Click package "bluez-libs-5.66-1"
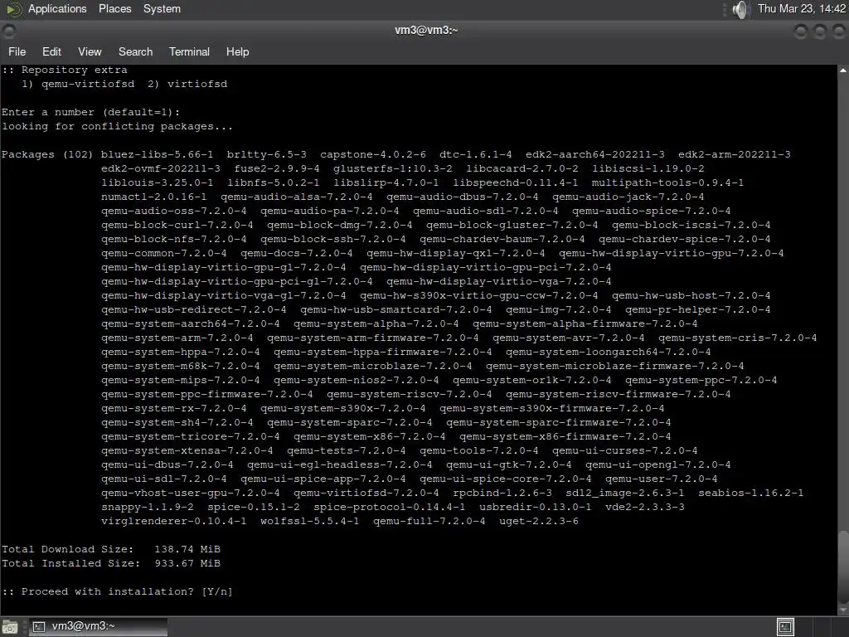The image size is (849, 637). coord(157,154)
